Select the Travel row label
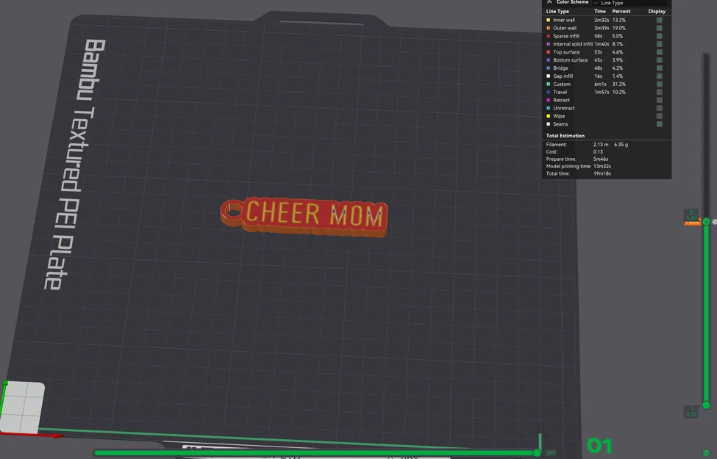Viewport: 717px width, 459px height. point(560,92)
